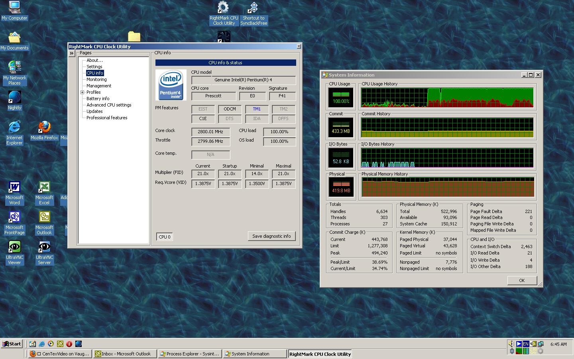Image resolution: width=574 pixels, height=359 pixels.
Task: Click the network computers tray icon
Action: point(541,344)
